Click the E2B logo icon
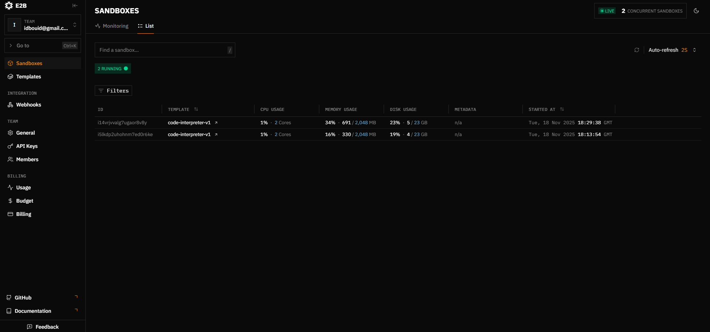Image resolution: width=710 pixels, height=332 pixels. (9, 6)
